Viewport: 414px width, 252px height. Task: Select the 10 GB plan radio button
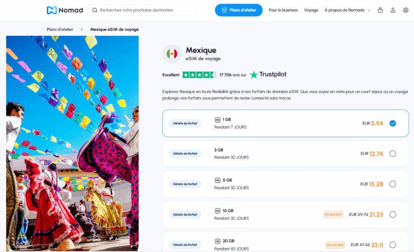pyautogui.click(x=393, y=214)
